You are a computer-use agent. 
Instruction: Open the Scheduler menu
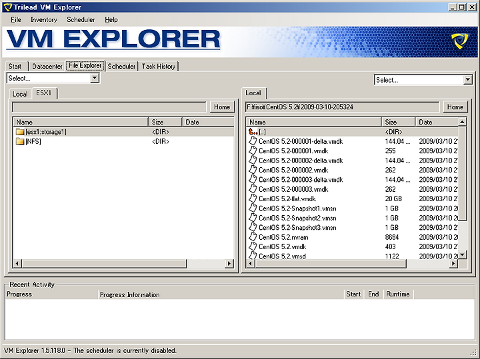point(81,19)
